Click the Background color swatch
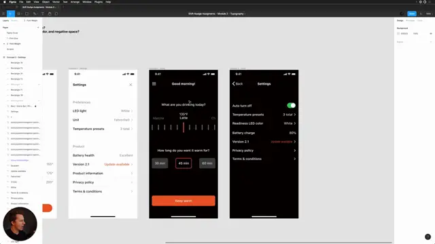Image resolution: width=435 pixels, height=244 pixels. click(x=398, y=33)
